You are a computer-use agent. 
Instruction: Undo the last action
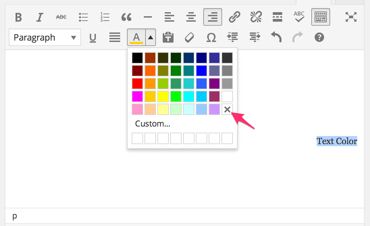pyautogui.click(x=276, y=37)
